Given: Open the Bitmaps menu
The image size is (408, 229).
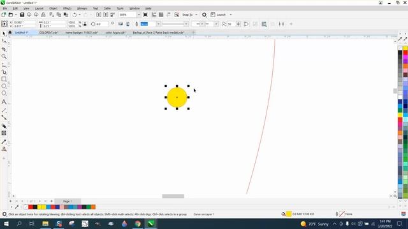Looking at the screenshot, I should (82, 8).
